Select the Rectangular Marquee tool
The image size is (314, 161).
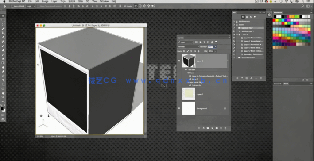coord(3,20)
